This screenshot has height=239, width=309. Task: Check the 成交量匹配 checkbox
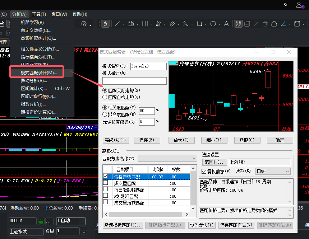[x=105, y=183]
